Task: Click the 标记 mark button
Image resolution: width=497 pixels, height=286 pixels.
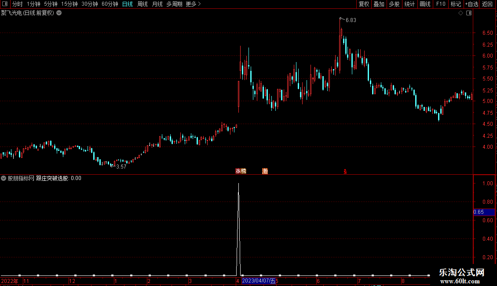Action: click(456, 4)
